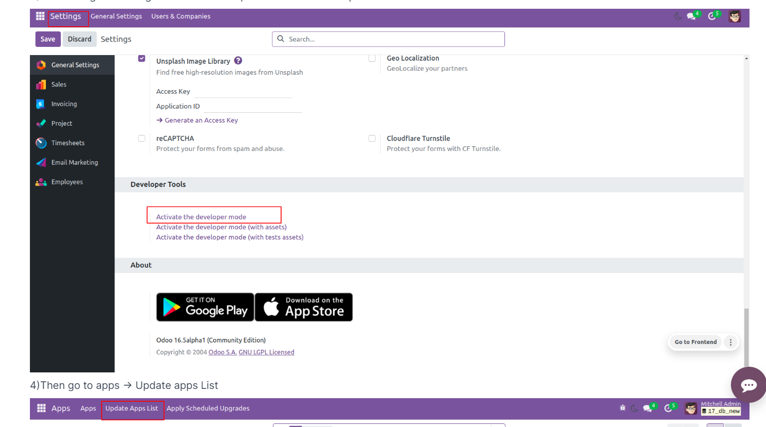Enable Cloudflare Turnstile checkbox
The image size is (766, 427).
372,138
